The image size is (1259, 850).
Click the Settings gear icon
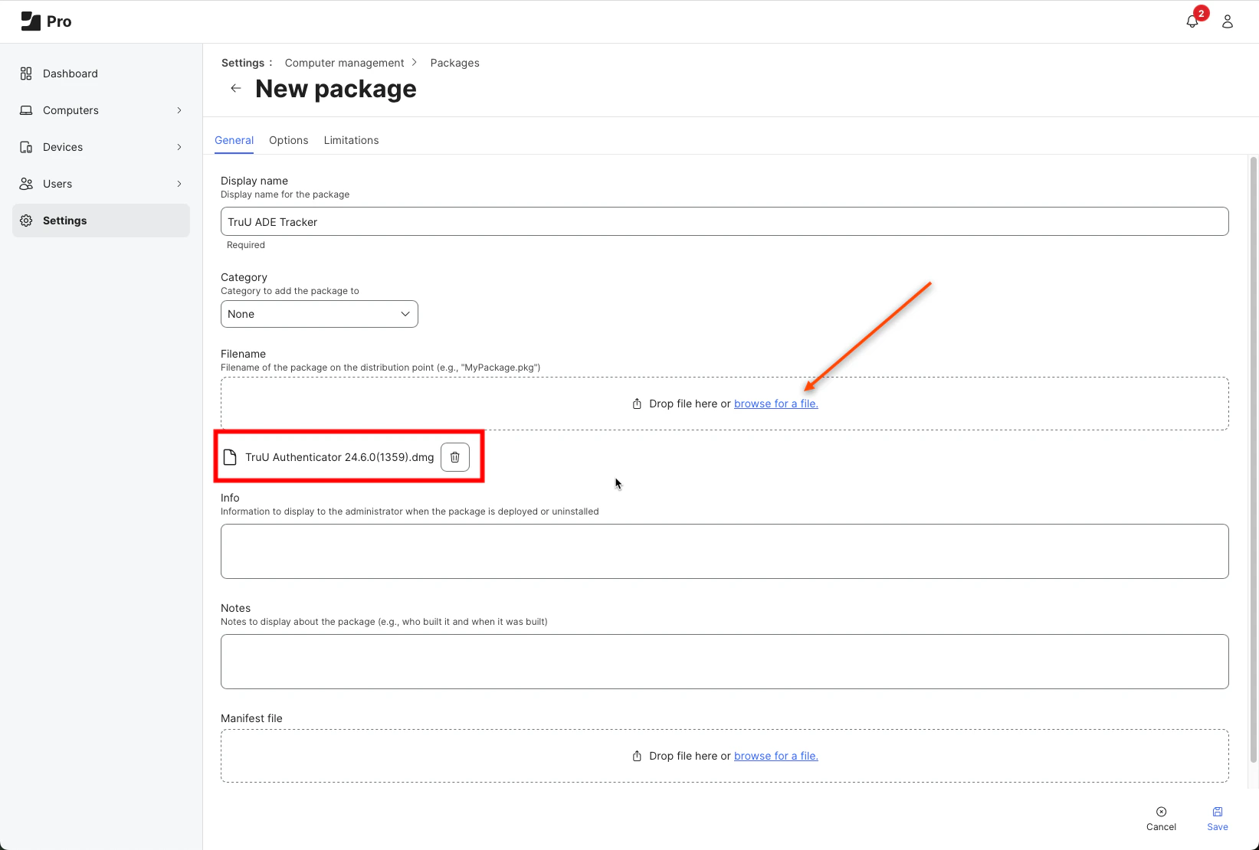point(26,221)
